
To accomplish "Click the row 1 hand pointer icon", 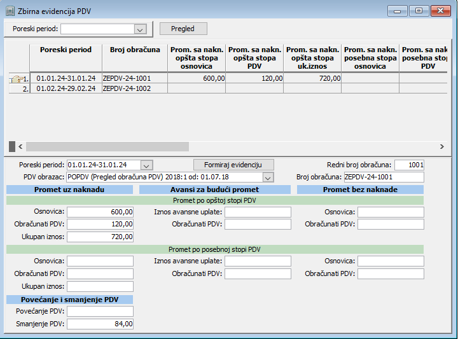I will click(x=16, y=79).
